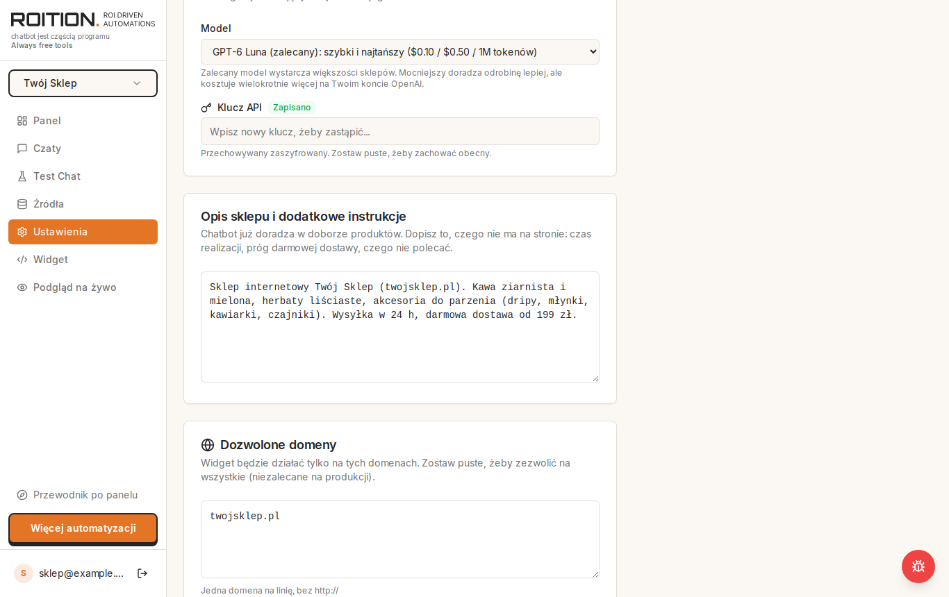The width and height of the screenshot is (949, 597).
Task: Click the 'Always free tools' text
Action: [x=42, y=45]
